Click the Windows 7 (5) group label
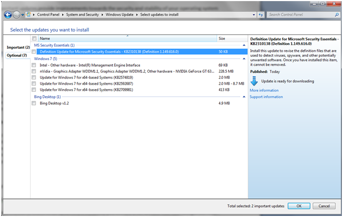 click(45, 58)
